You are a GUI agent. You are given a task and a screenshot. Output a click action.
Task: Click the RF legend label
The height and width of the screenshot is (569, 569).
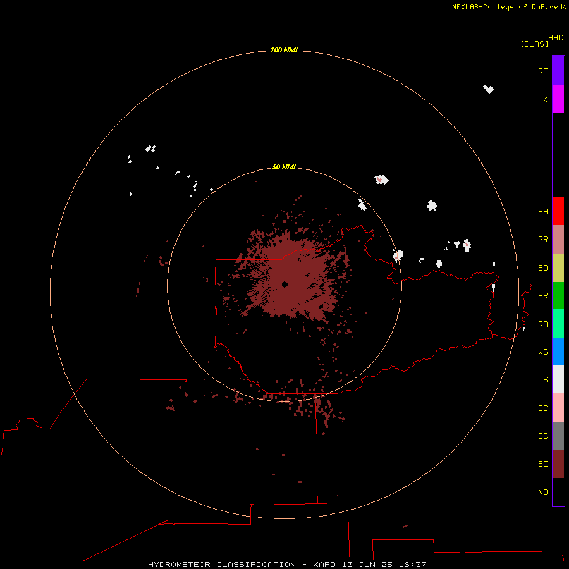[x=542, y=71]
